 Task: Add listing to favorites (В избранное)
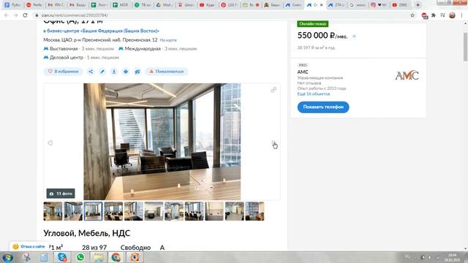[x=64, y=72]
